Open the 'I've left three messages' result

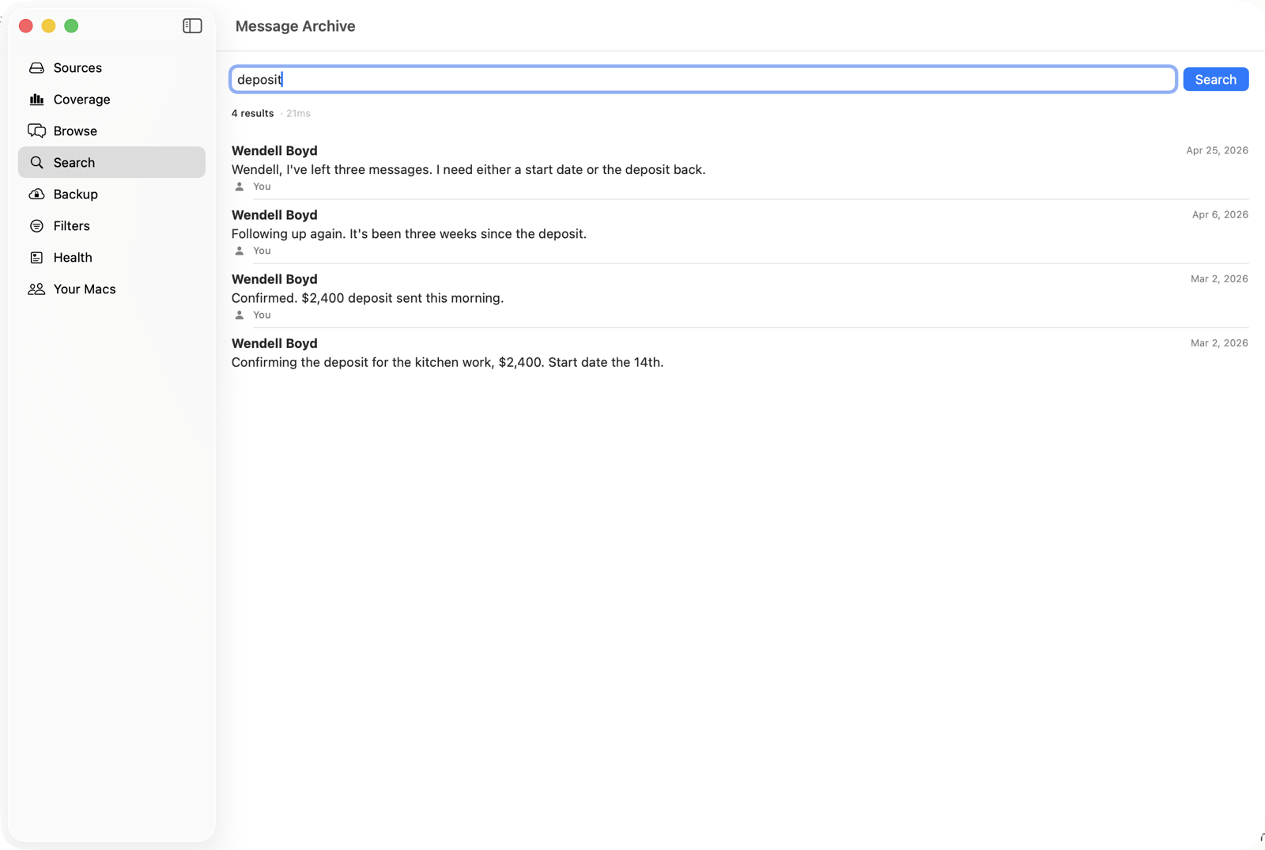739,168
